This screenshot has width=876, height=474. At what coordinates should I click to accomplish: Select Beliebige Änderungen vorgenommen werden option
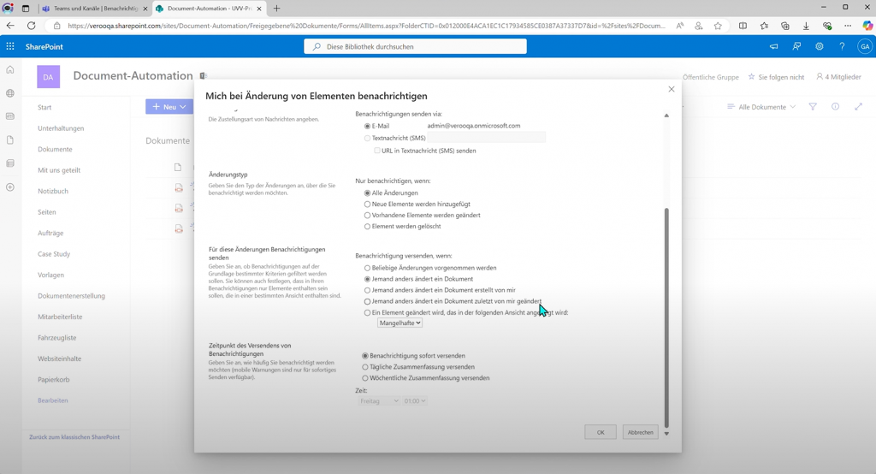[x=367, y=268]
